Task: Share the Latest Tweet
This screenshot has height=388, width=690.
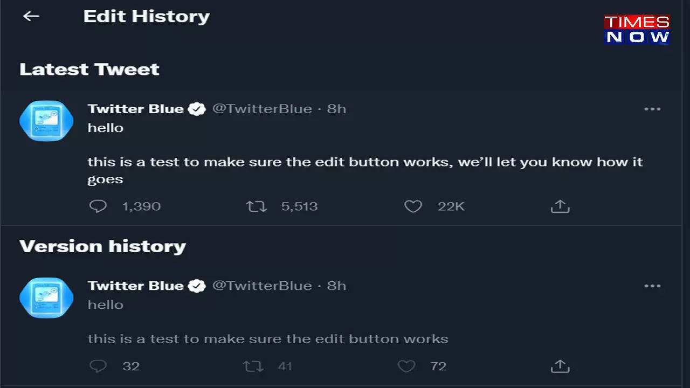Action: (x=560, y=206)
